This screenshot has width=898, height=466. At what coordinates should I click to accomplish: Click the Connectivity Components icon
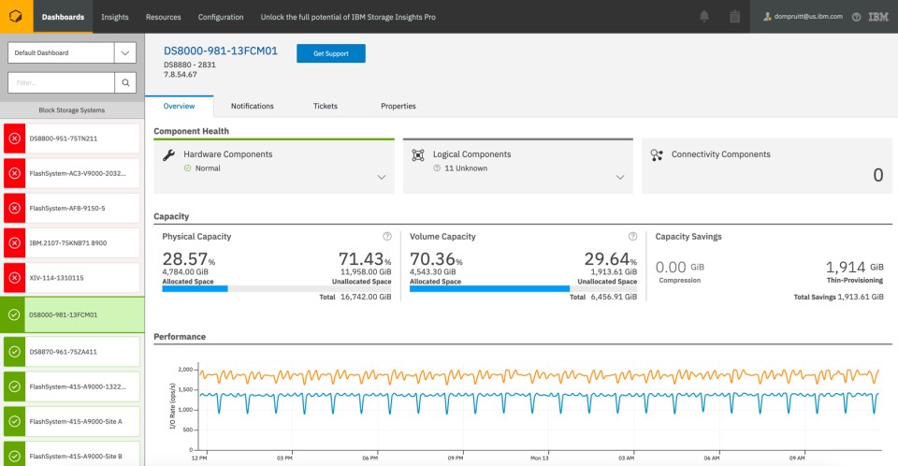point(657,155)
